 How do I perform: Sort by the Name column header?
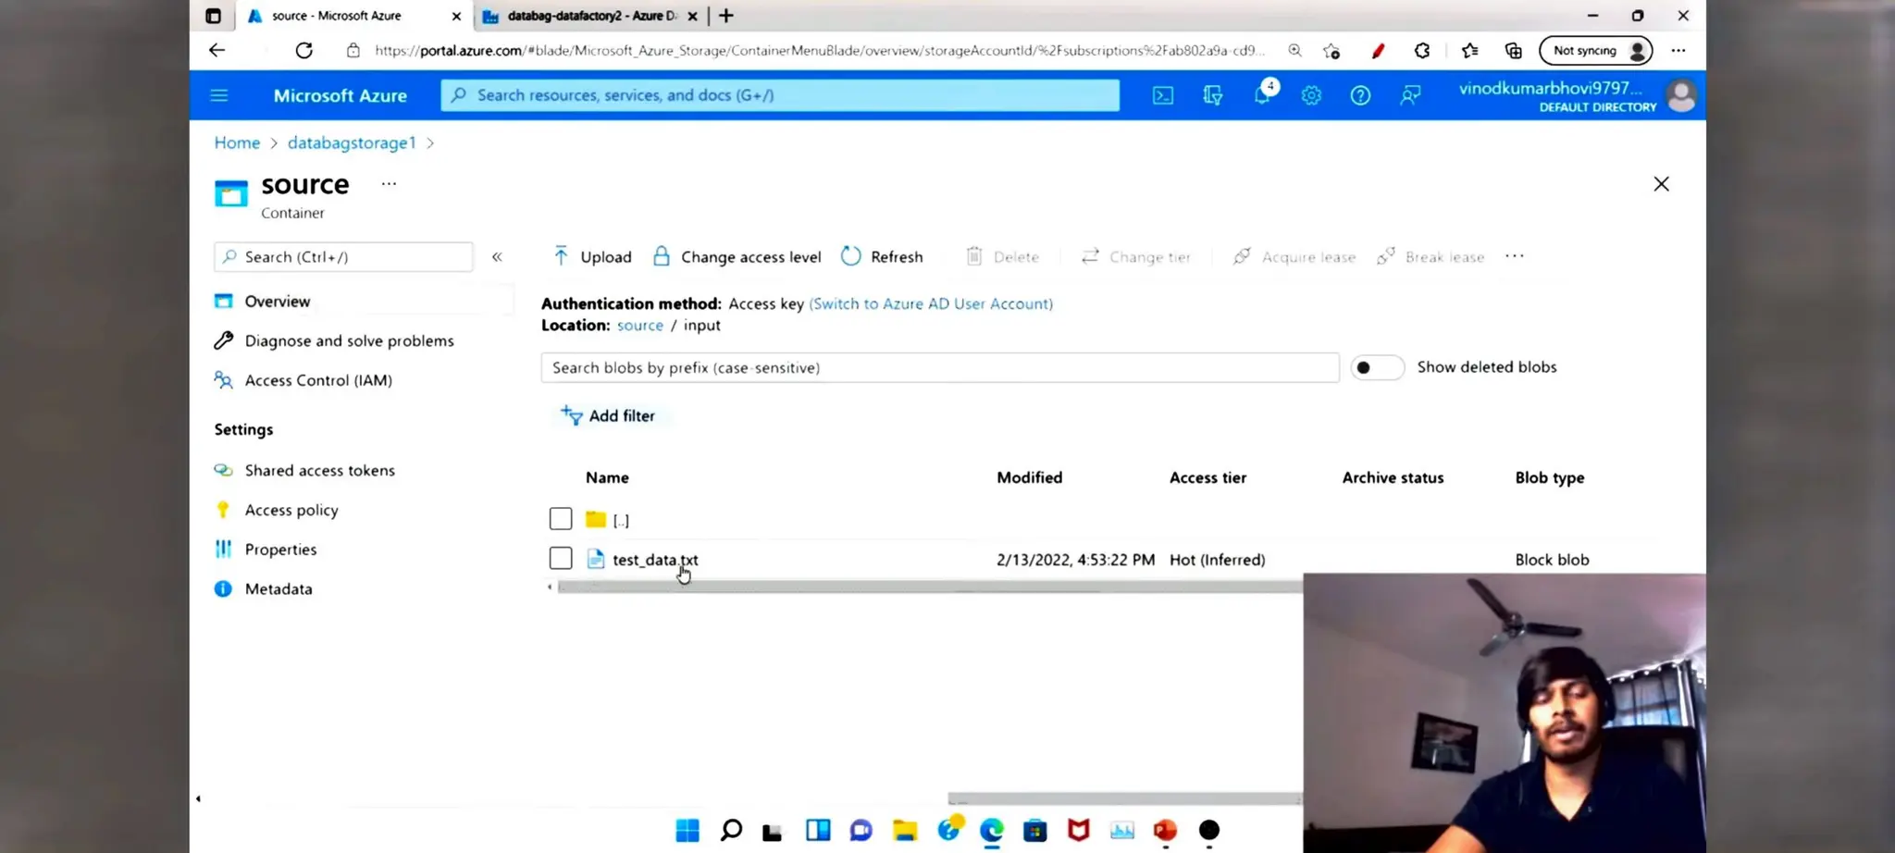tap(607, 477)
